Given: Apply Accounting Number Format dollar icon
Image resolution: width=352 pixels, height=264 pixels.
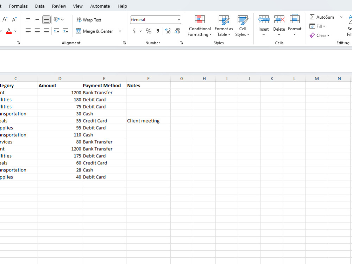Looking at the screenshot, I should tap(134, 31).
